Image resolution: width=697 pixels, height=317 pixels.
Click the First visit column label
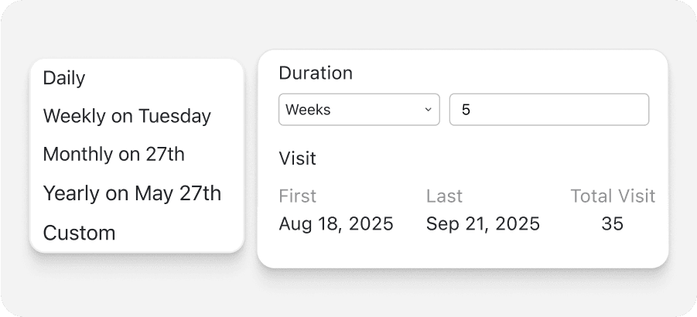297,196
